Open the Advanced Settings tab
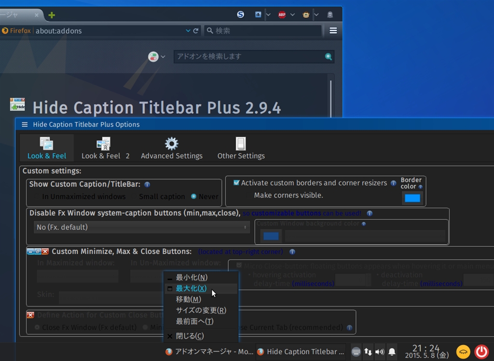Viewport: 494px width, 361px height. tap(171, 148)
